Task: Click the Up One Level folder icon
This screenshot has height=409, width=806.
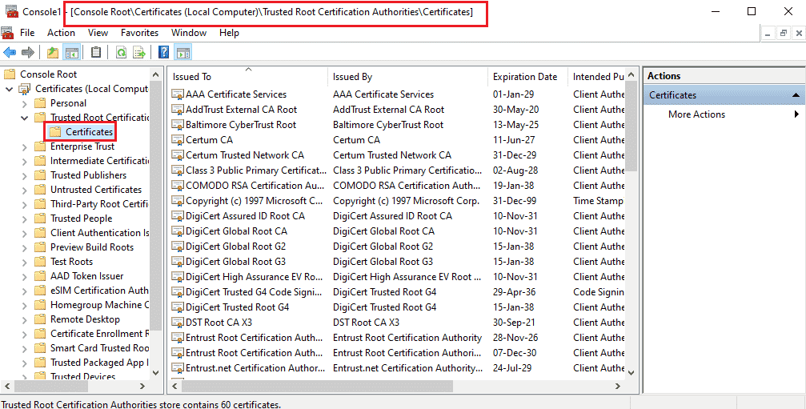Action: (53, 52)
